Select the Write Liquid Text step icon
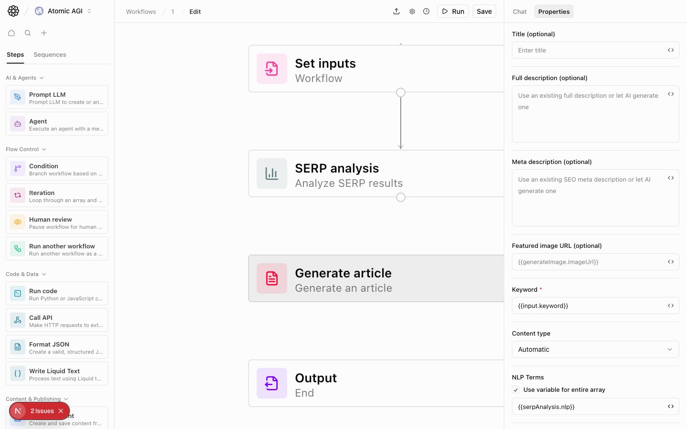687x429 pixels. (x=18, y=374)
